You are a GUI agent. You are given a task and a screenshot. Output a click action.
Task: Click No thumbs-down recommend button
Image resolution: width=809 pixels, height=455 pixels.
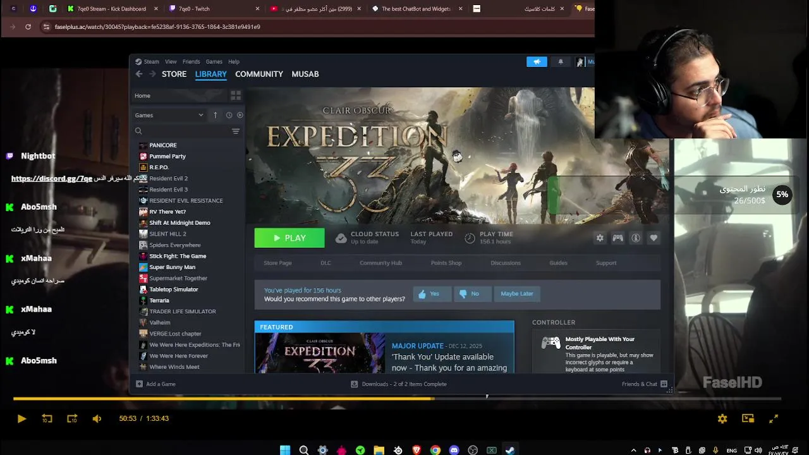tap(472, 294)
